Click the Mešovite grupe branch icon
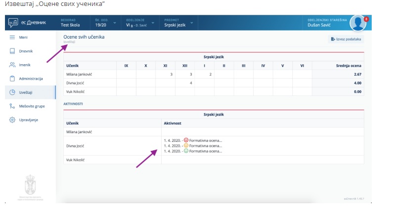Screen dimensions: 393x217 [12, 106]
